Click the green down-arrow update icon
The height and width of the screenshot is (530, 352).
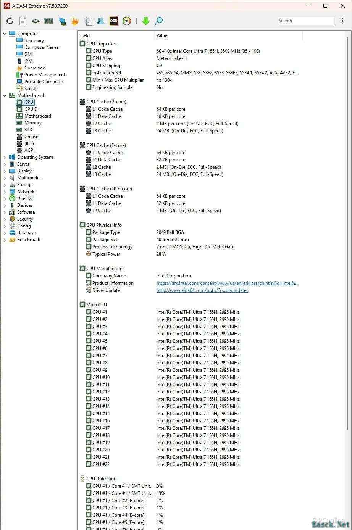145,21
